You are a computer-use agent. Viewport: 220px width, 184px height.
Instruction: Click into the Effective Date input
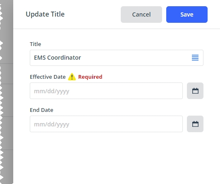coord(106,91)
